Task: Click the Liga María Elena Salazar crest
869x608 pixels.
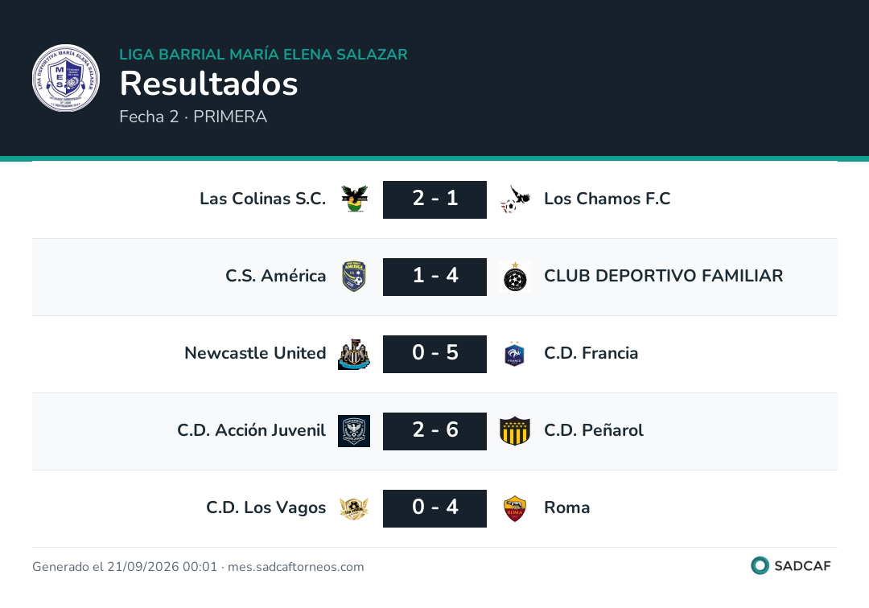Action: click(x=66, y=78)
